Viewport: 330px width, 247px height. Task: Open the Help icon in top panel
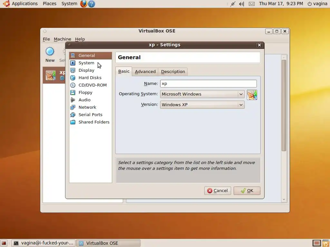click(x=91, y=4)
